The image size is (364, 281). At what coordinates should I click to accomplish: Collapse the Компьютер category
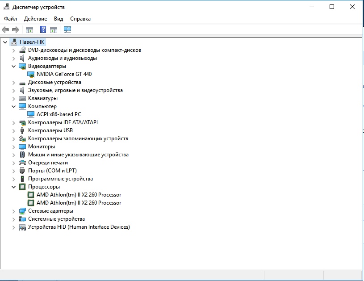pyautogui.click(x=13, y=106)
